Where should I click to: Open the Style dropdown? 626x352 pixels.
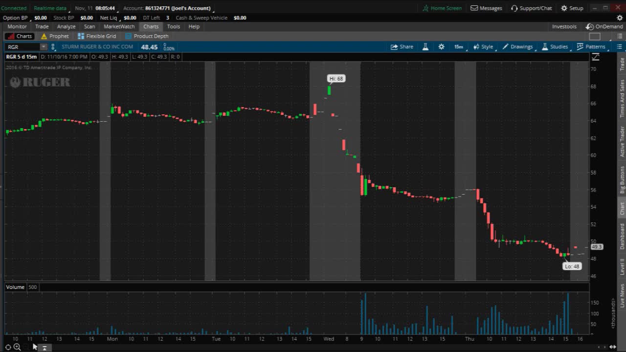coord(483,46)
